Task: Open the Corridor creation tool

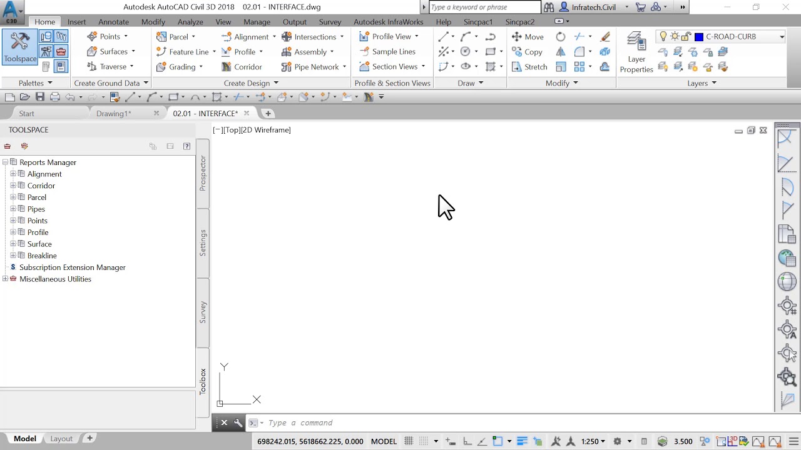Action: pyautogui.click(x=242, y=67)
